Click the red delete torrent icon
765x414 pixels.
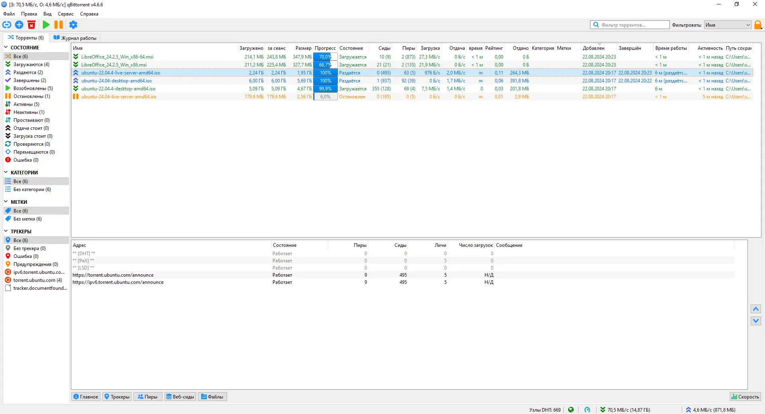31,25
